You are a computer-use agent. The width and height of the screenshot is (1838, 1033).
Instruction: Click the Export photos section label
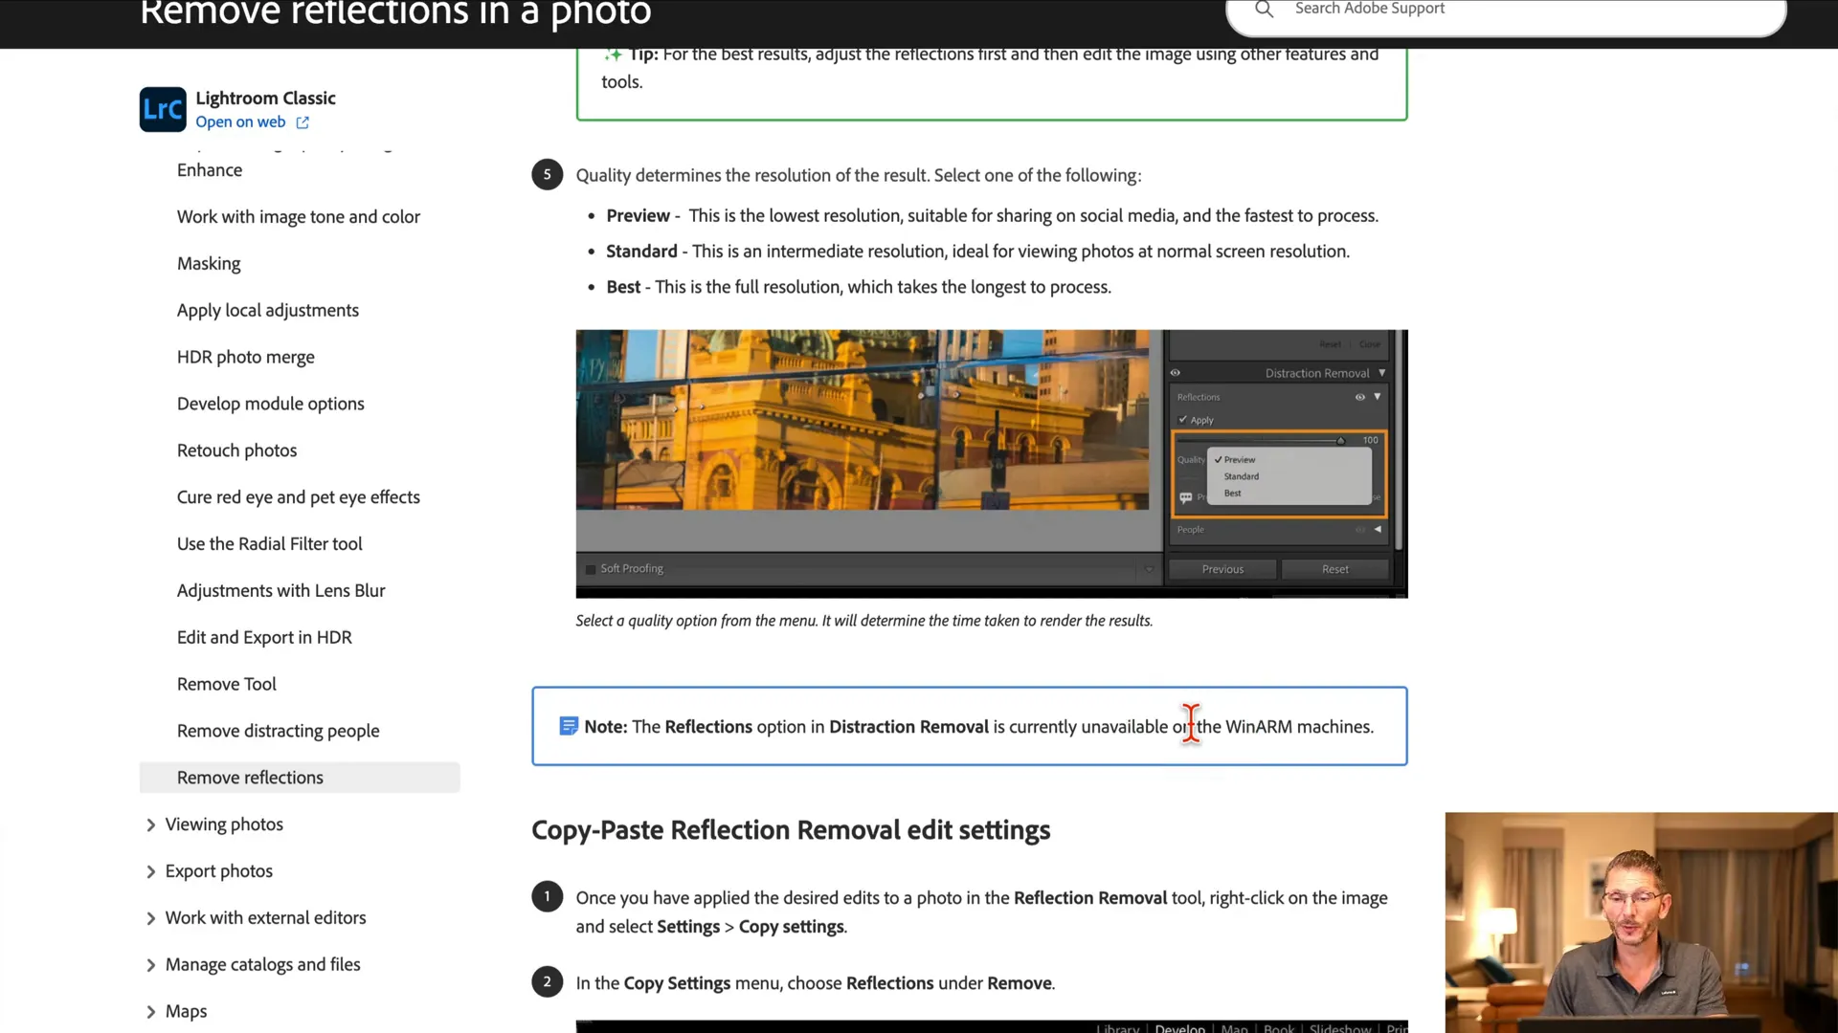tap(219, 871)
